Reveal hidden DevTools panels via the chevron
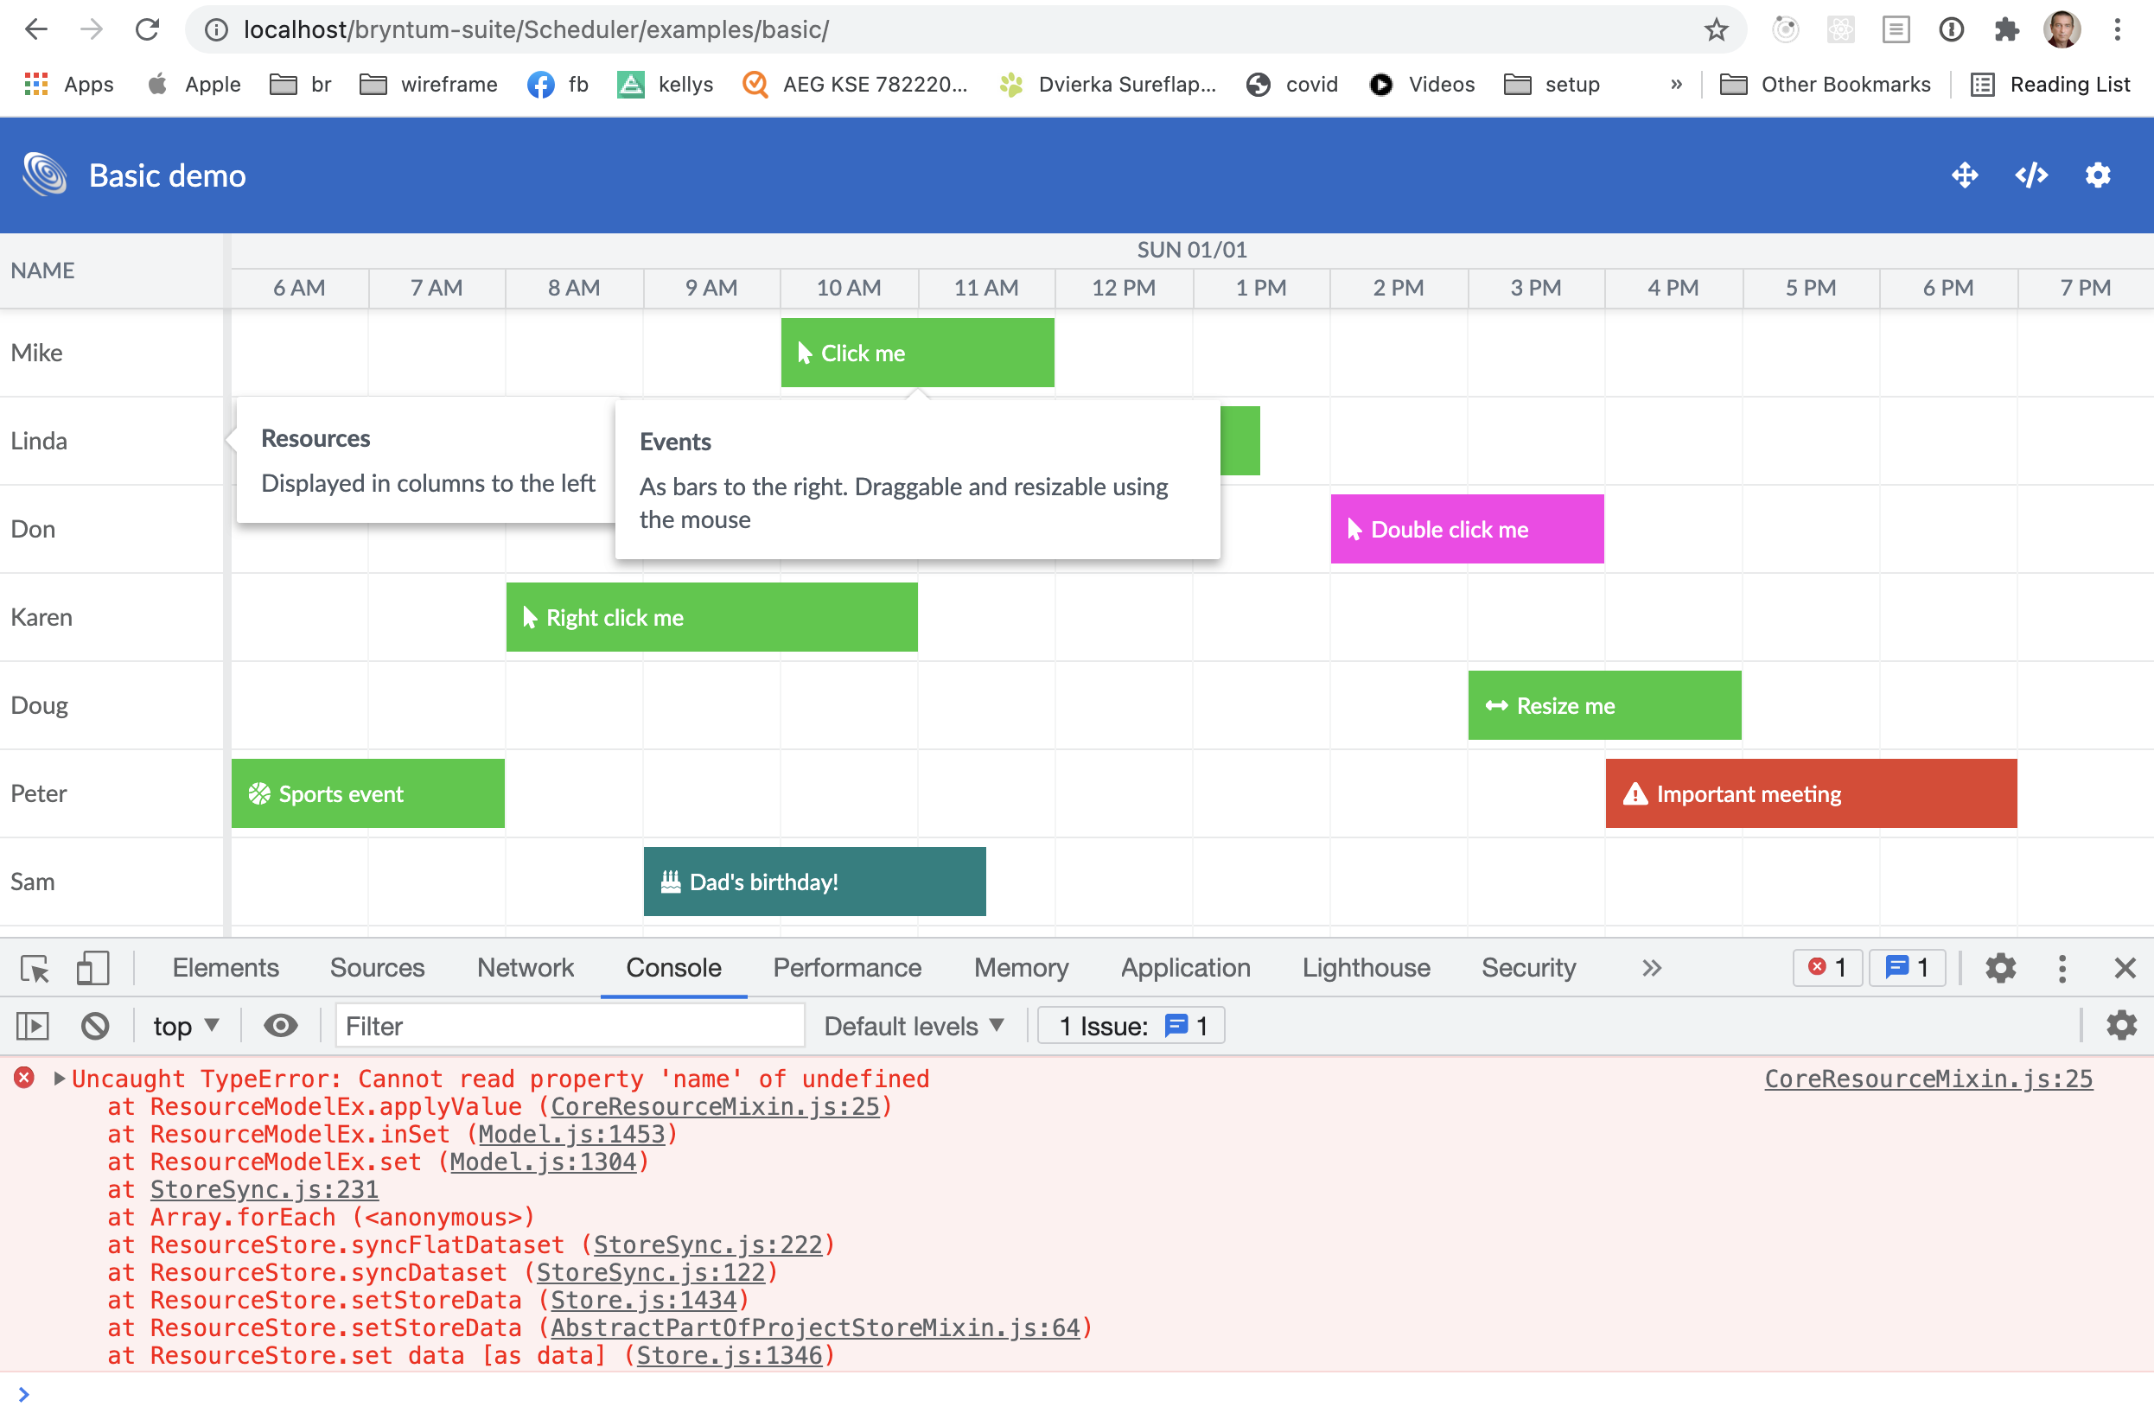This screenshot has height=1426, width=2154. (1651, 968)
